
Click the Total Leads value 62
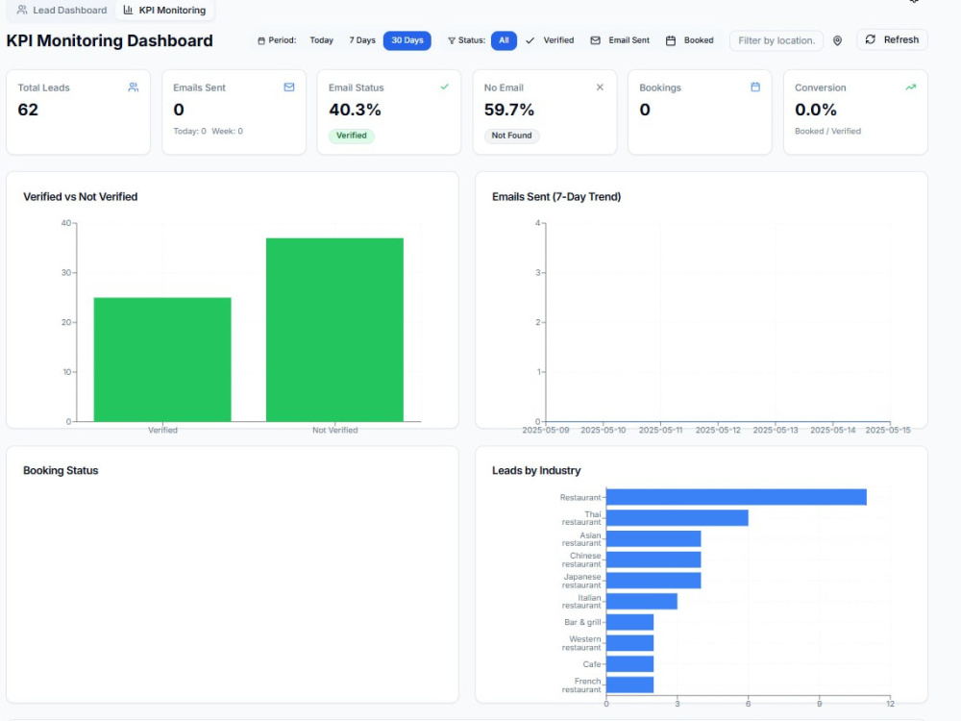click(28, 110)
